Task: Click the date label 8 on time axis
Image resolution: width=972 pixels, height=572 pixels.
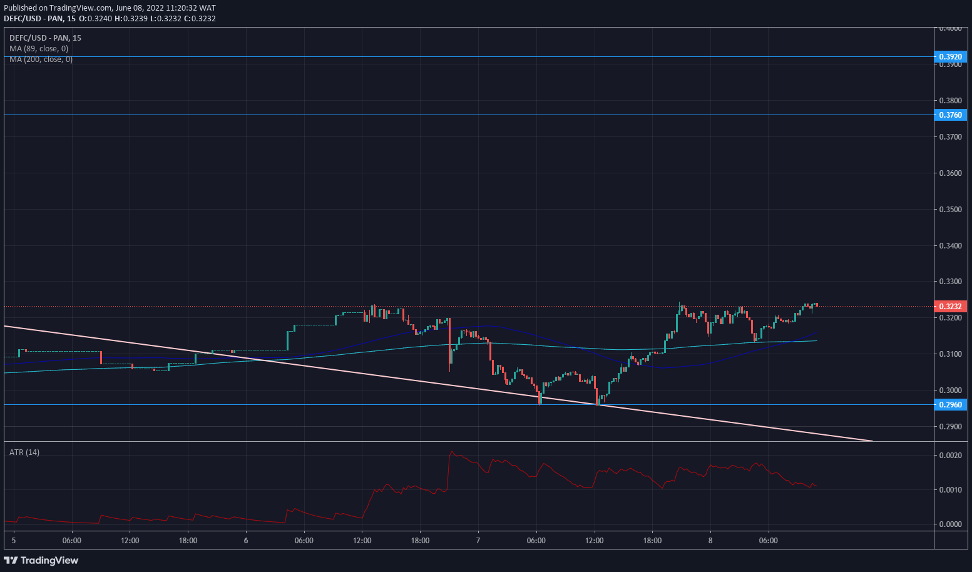Action: coord(710,541)
